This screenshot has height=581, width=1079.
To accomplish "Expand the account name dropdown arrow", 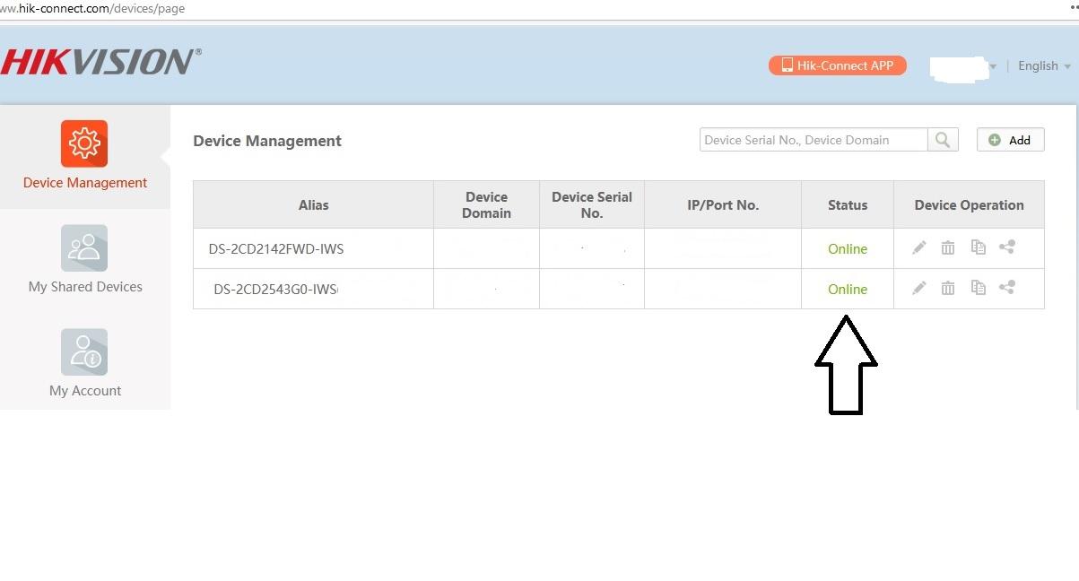I will click(x=993, y=67).
